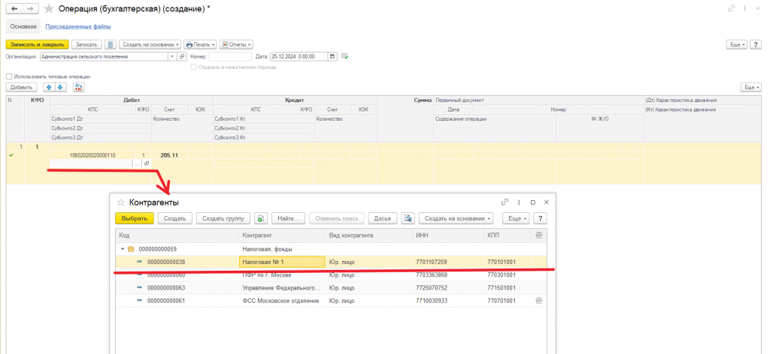
Task: Copy link to the Контрагенты window with chain icon
Action: (x=505, y=202)
